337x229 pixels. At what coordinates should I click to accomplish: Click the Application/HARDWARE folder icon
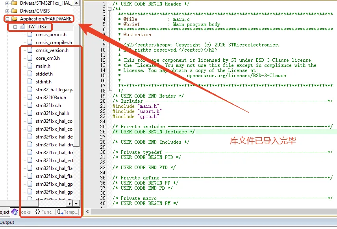click(15, 18)
